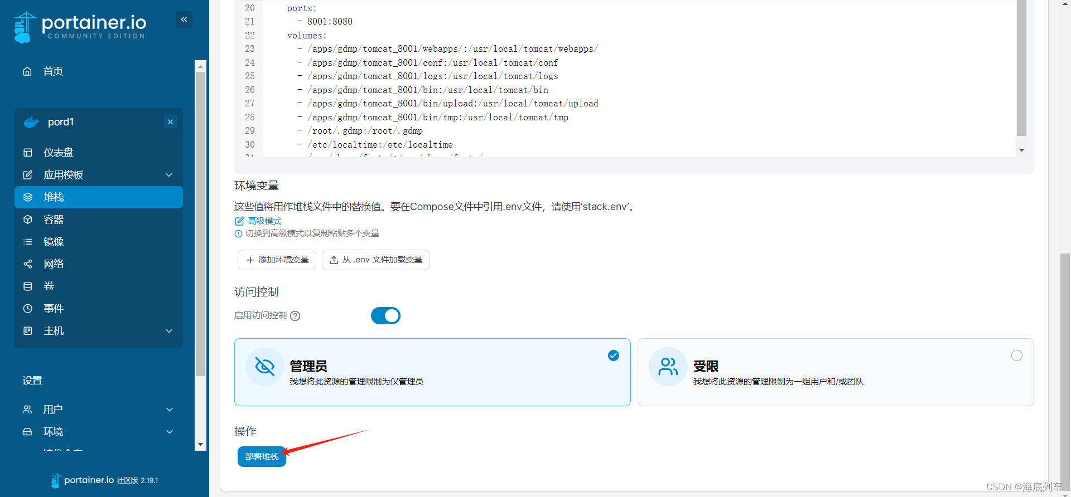Image resolution: width=1071 pixels, height=497 pixels.
Task: Click the cube icon beside 容器
Action: [28, 220]
